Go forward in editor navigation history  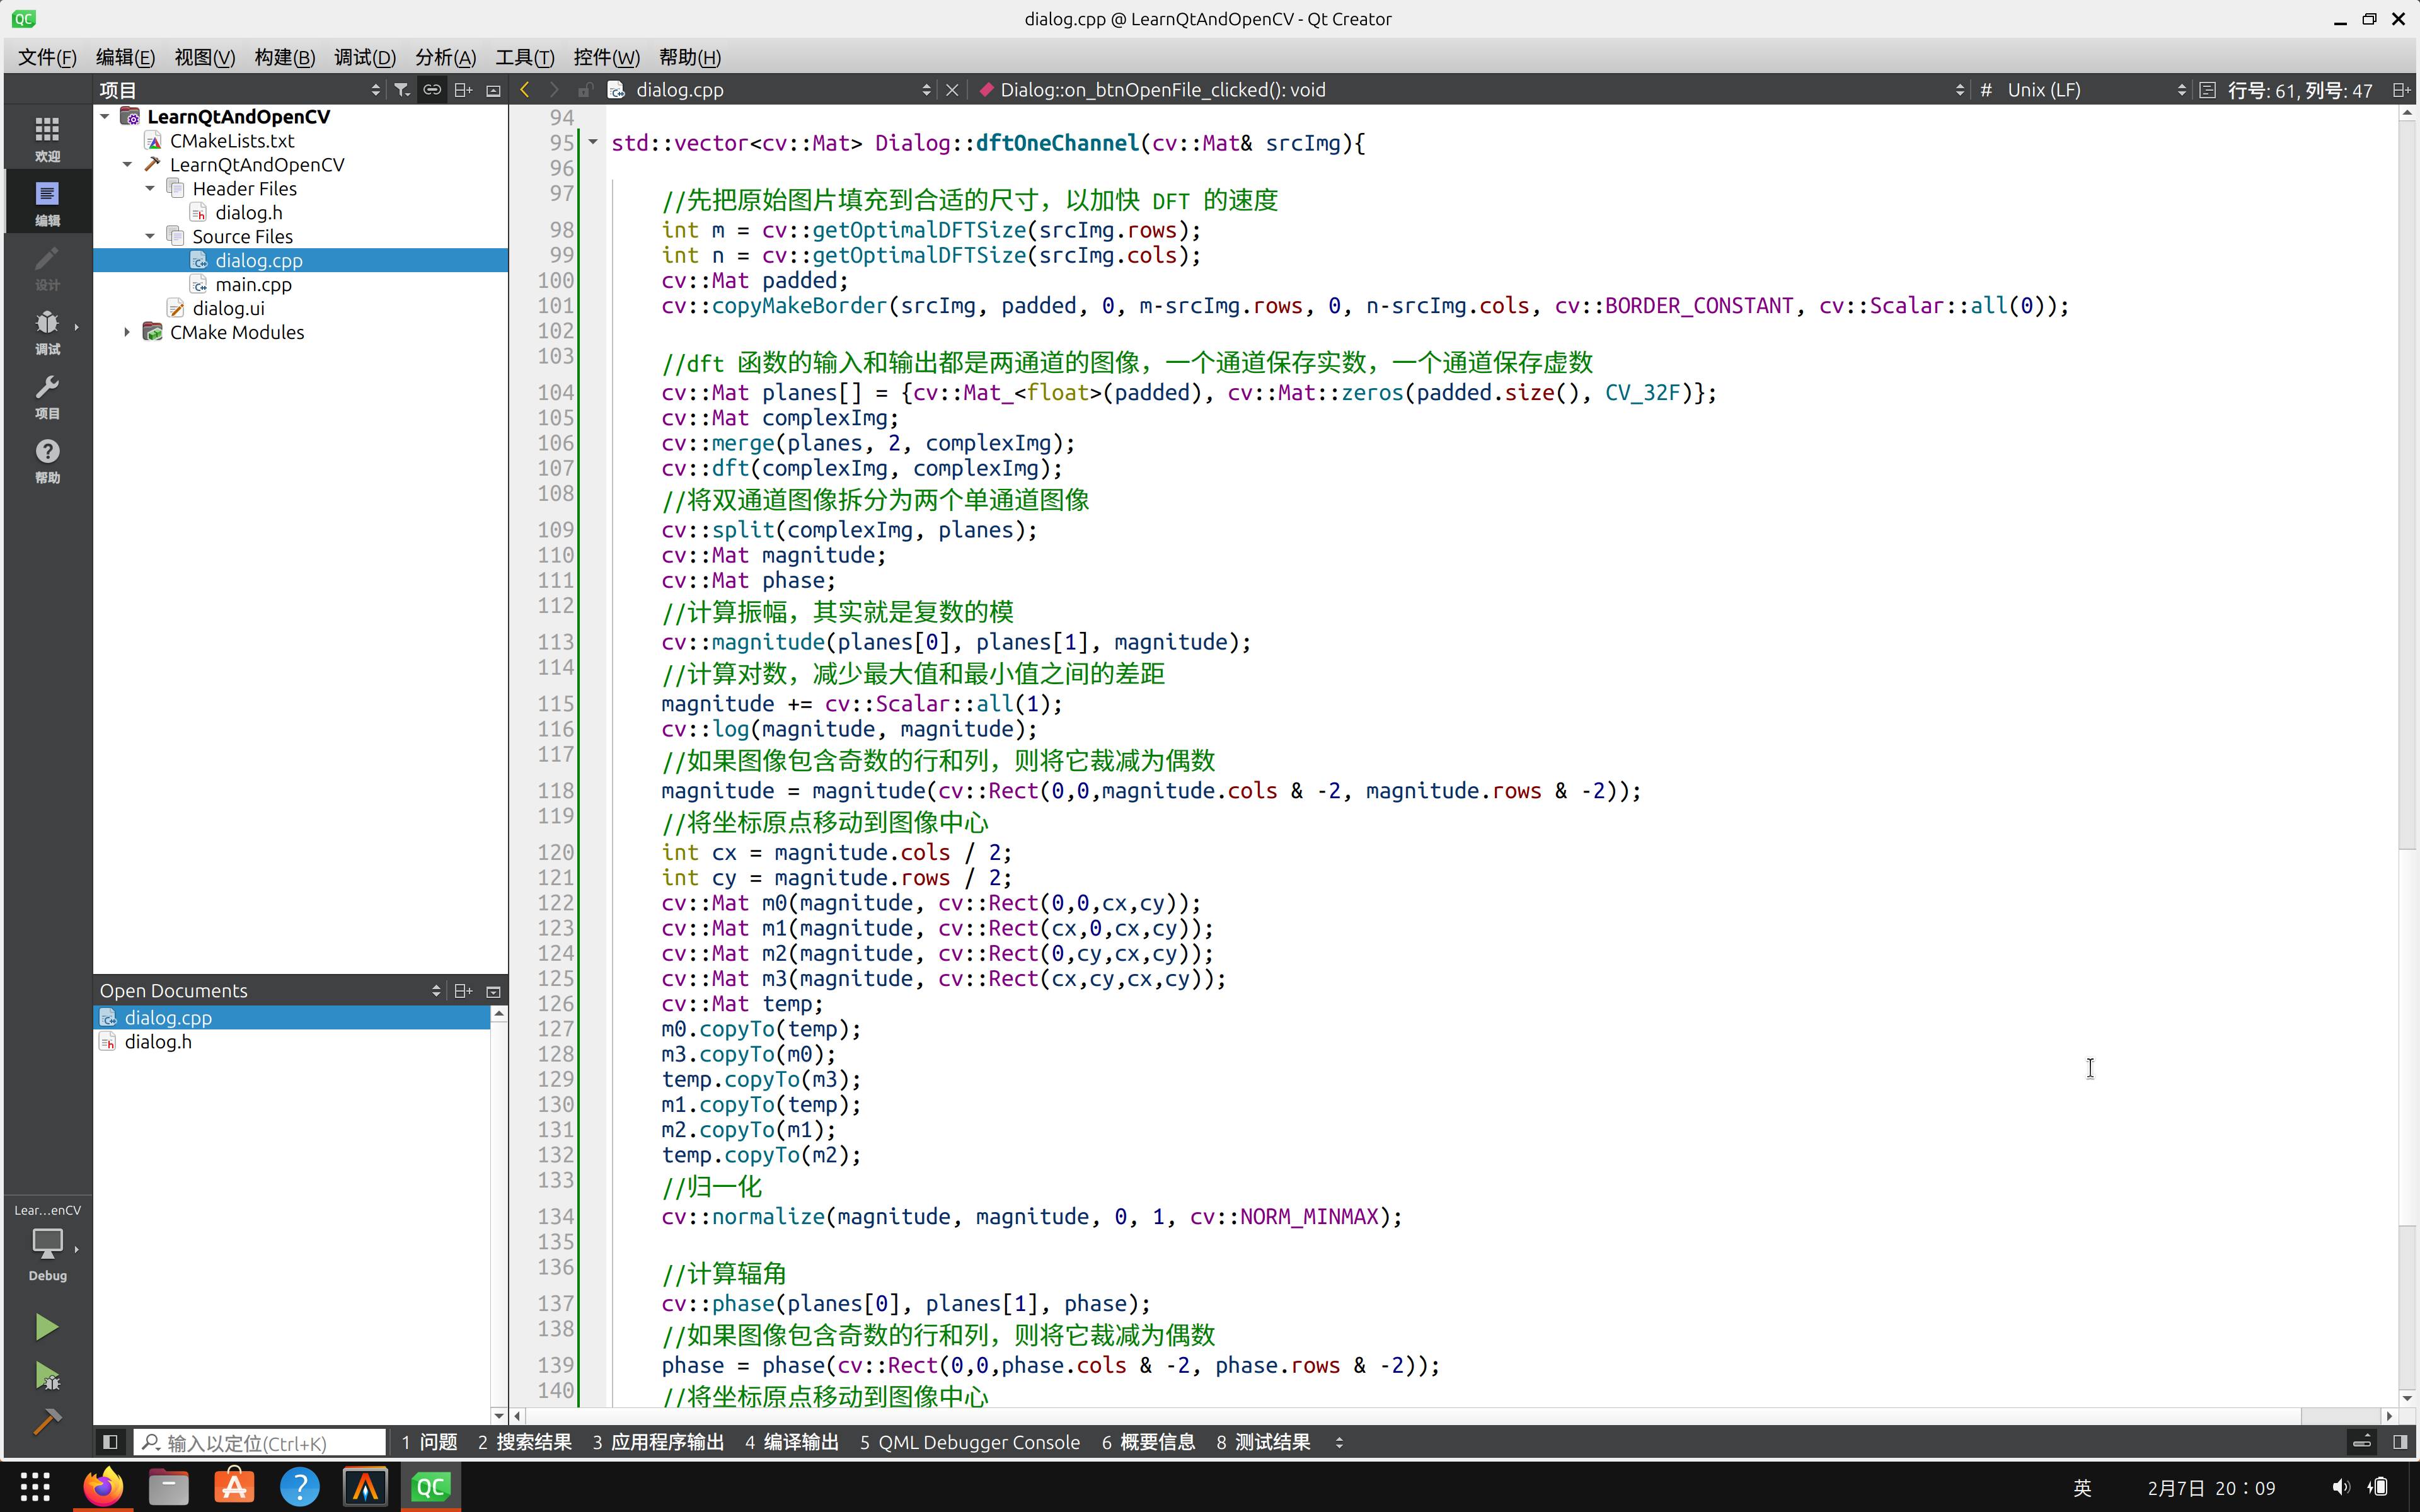[554, 90]
